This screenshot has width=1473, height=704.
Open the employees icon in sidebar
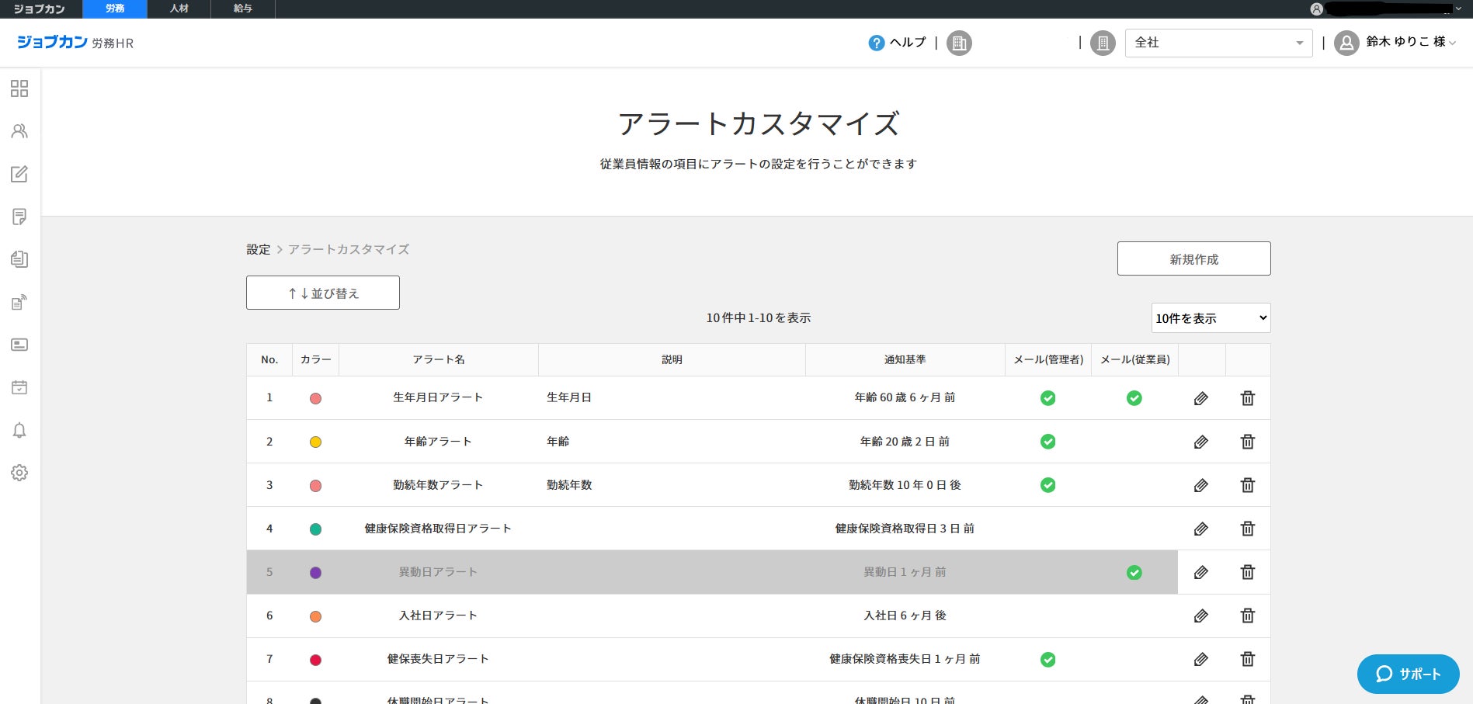(19, 131)
